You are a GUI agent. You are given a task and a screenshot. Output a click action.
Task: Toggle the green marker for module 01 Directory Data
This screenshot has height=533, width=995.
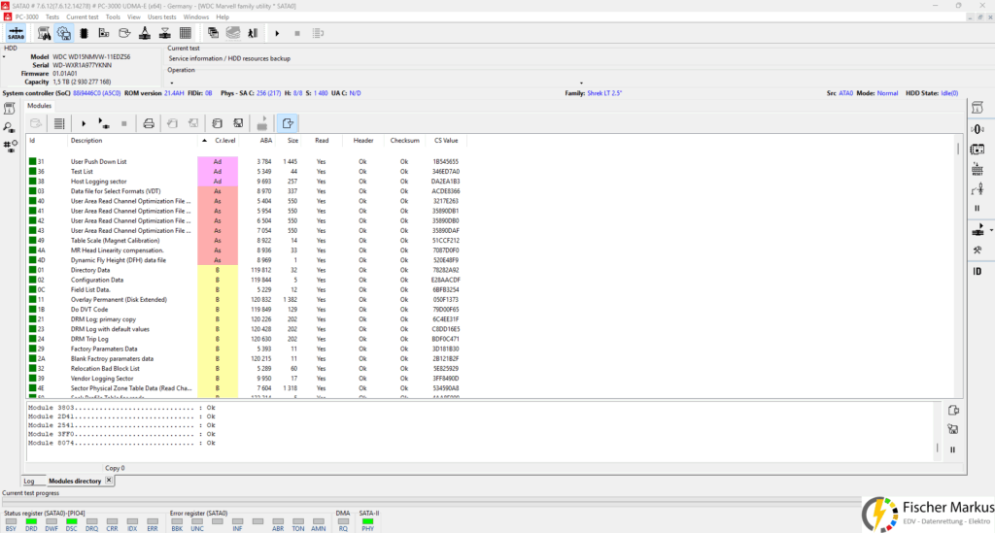[32, 270]
